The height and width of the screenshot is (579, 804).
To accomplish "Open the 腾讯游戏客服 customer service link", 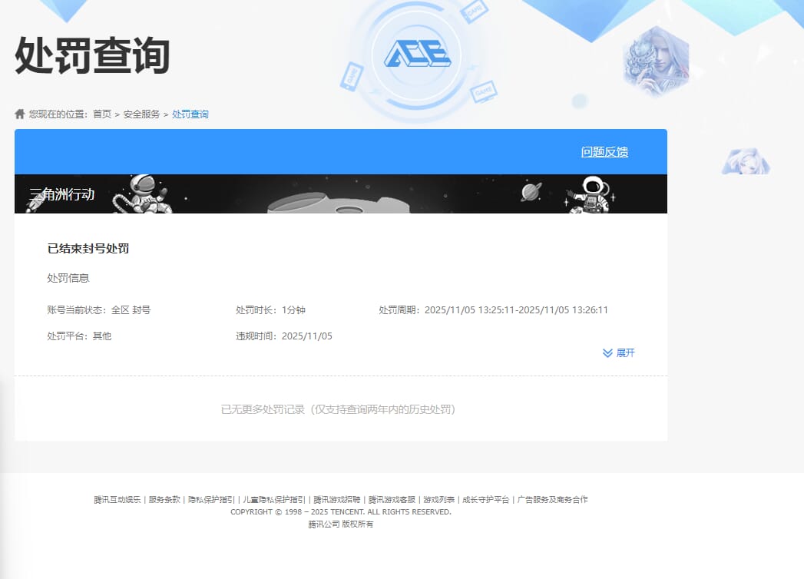I will tap(390, 498).
